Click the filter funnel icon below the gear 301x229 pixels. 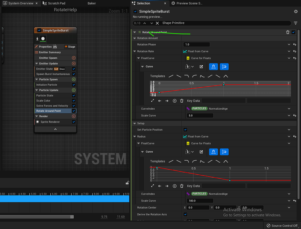click(295, 23)
